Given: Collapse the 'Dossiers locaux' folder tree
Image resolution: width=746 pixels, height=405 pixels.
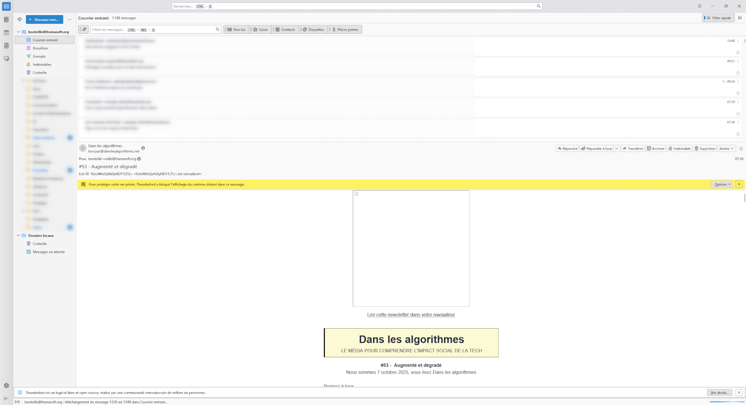Looking at the screenshot, I should click(x=18, y=235).
